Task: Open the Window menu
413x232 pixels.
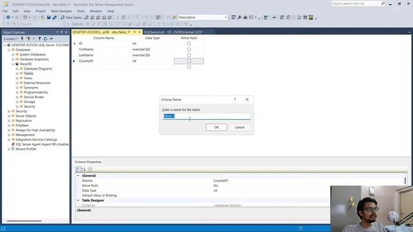Action: point(96,11)
